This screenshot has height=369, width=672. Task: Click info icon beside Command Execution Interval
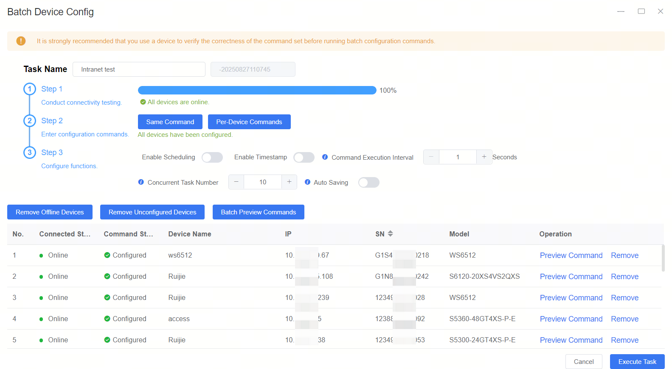tap(325, 157)
